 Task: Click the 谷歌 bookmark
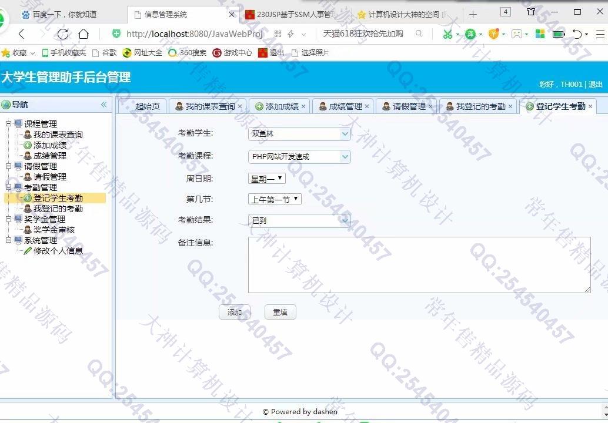(104, 53)
